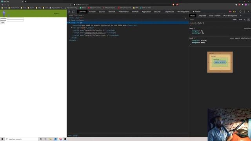Screen dimensions: 251x141
Task: Select the noscript element line
Action: pyautogui.click(x=105, y=25)
